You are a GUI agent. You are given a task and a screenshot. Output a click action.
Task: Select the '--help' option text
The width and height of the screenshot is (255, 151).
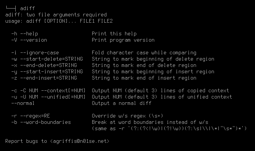click(x=29, y=34)
